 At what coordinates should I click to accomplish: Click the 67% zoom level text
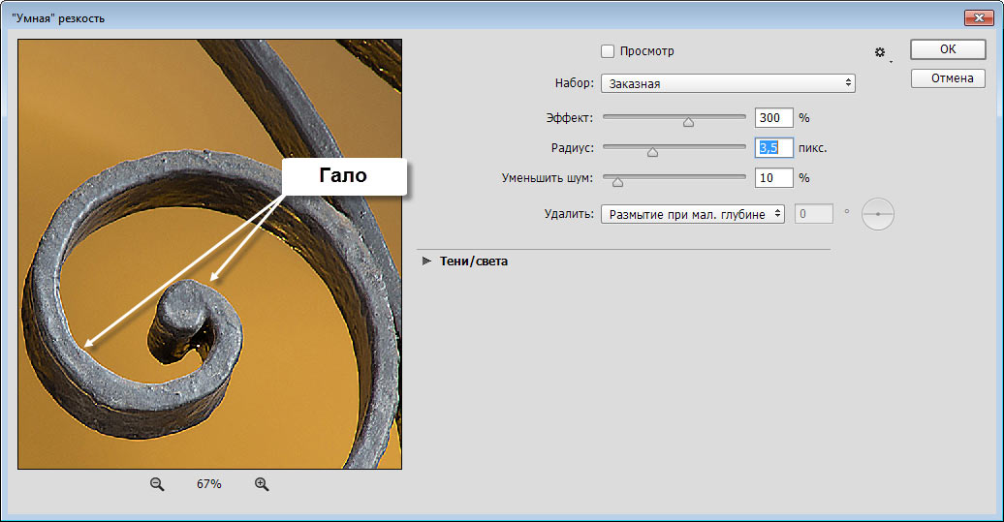(208, 484)
